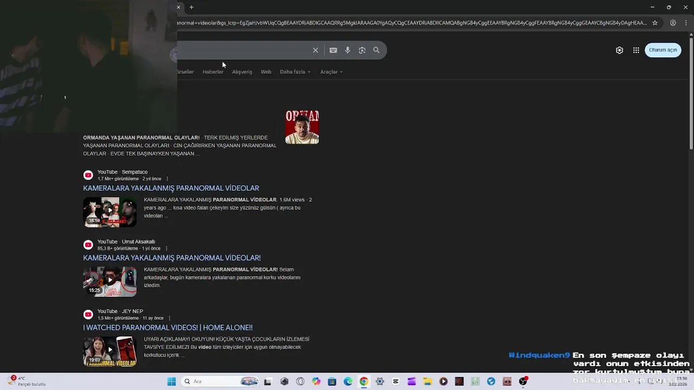Search by image with the camera icon
The height and width of the screenshot is (390, 694).
coord(362,50)
